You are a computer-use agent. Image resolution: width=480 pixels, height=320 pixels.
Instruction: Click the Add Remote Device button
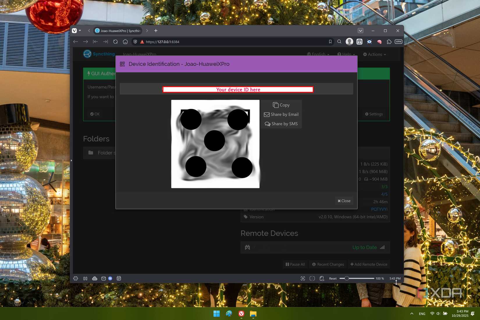coord(369,264)
